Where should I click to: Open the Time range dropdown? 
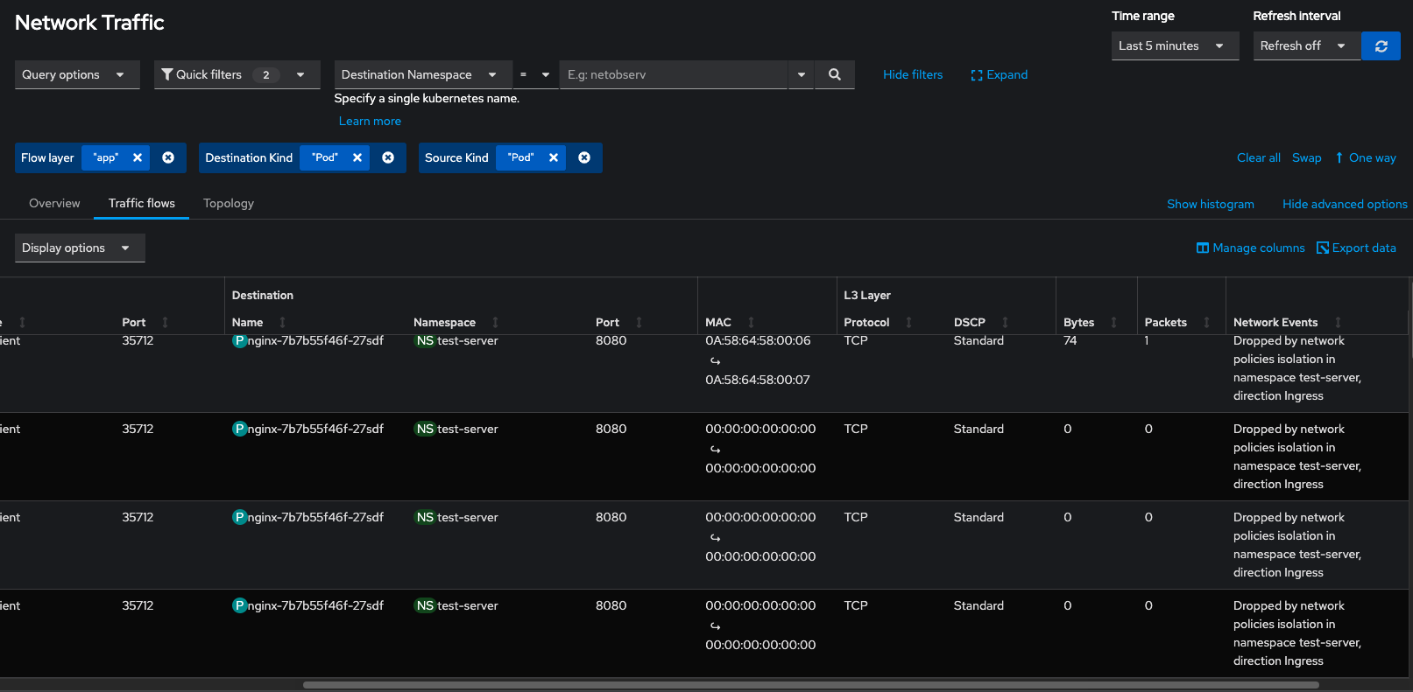(1174, 46)
